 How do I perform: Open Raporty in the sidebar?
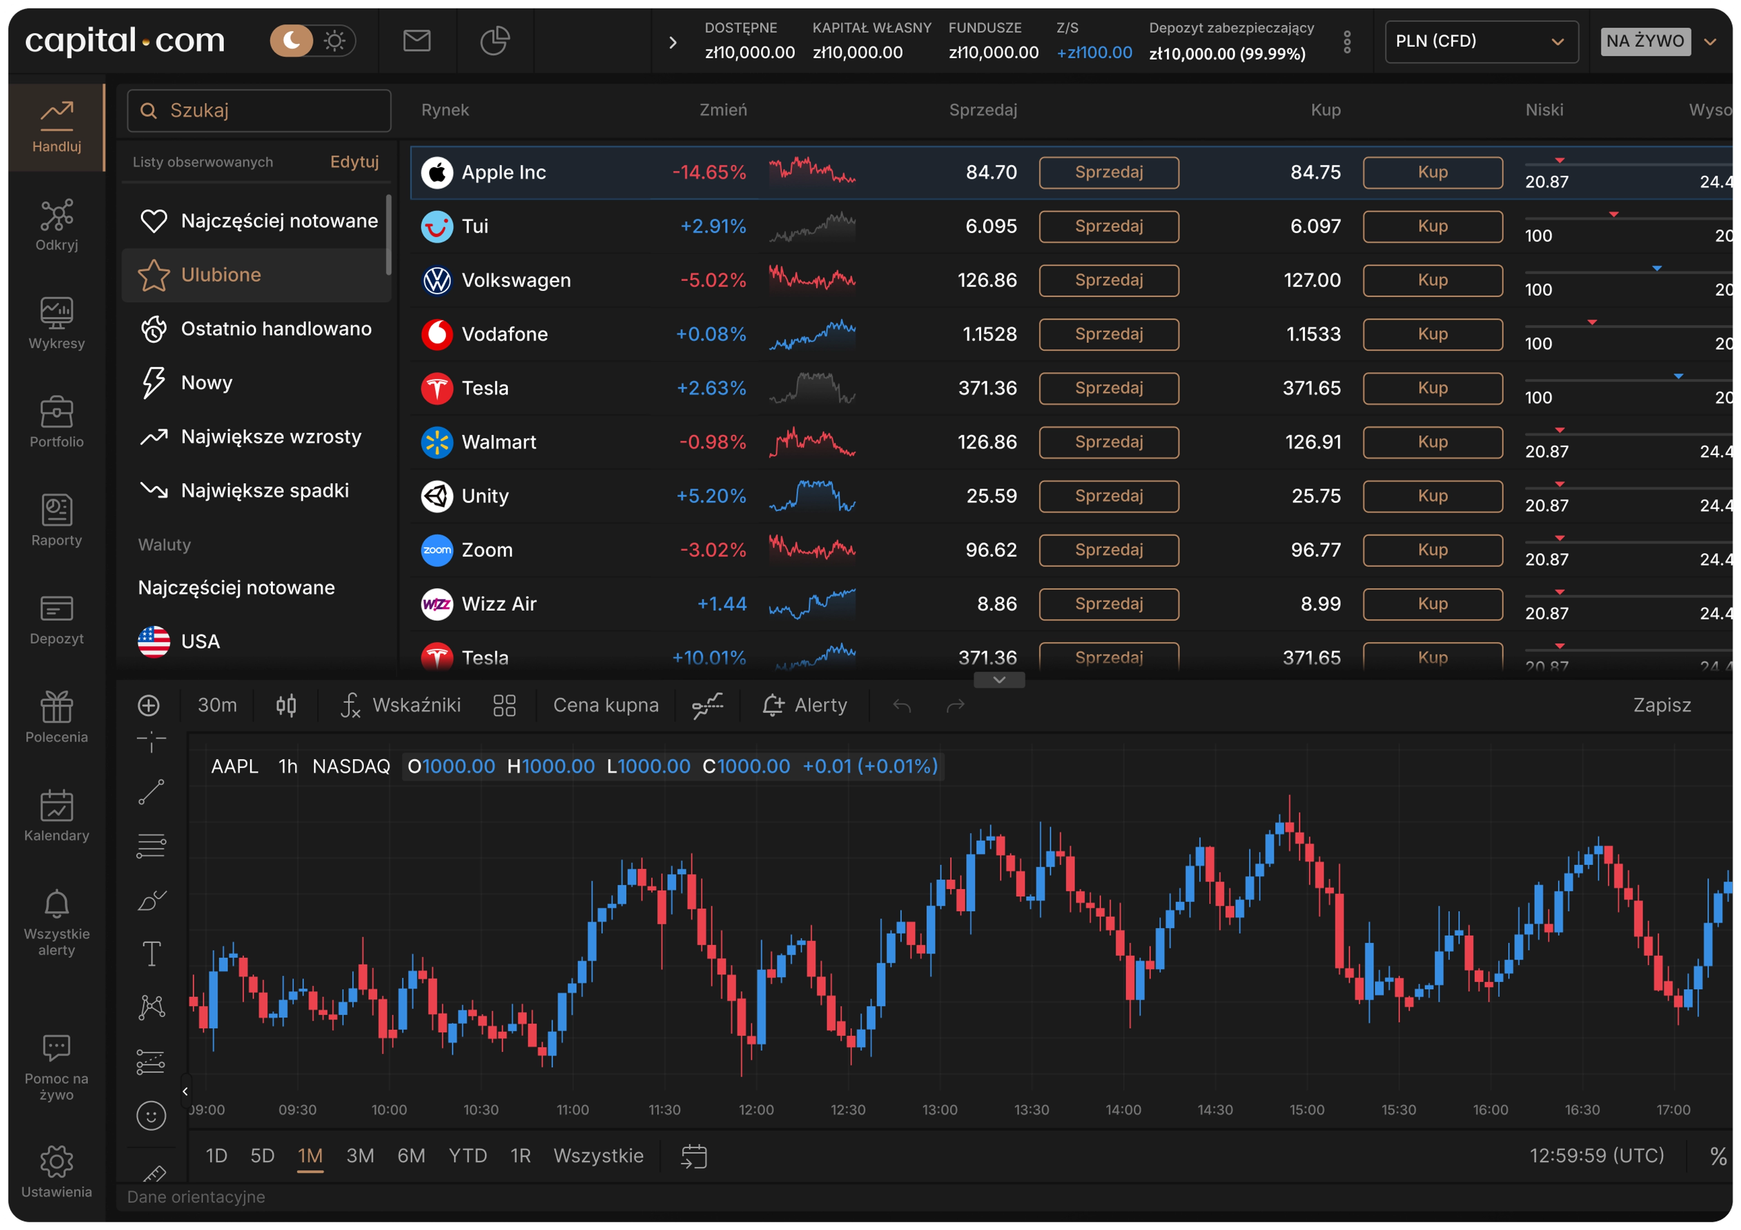point(57,521)
